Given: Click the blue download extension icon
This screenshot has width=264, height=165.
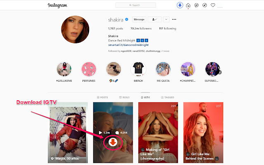Looking at the screenshot, I should point(180,5).
